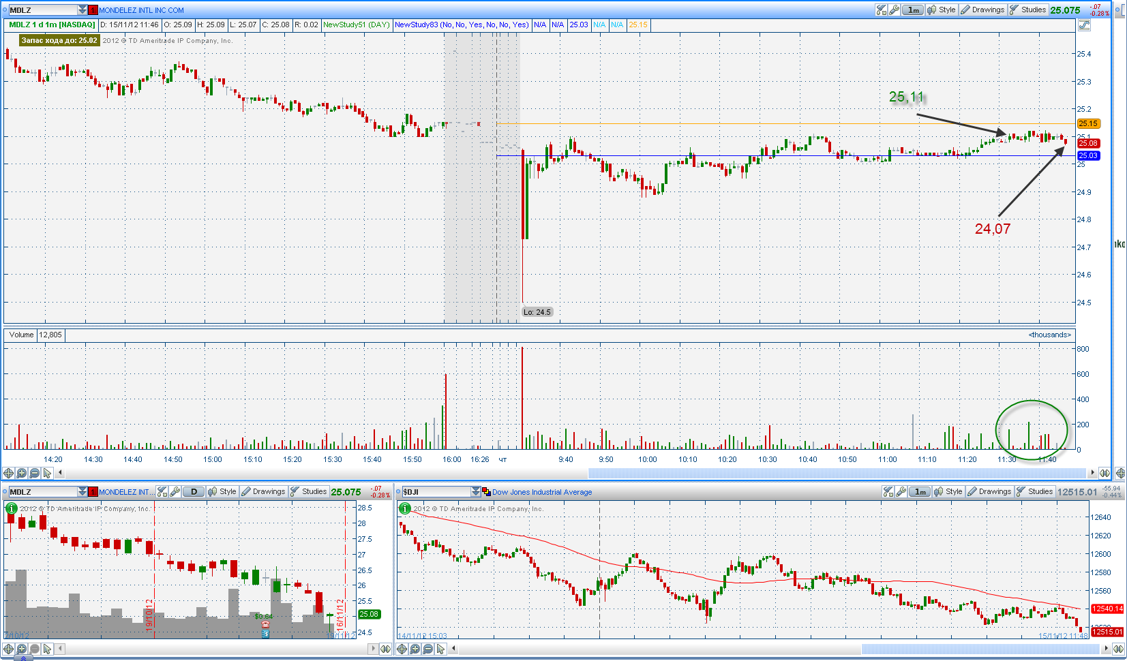Select the pointer cursor tool under main chart
The height and width of the screenshot is (661, 1127).
(x=47, y=473)
